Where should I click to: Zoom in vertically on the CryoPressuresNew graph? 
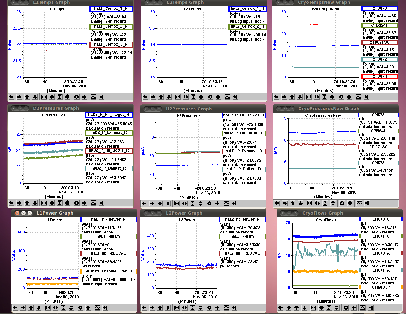pos(325,203)
